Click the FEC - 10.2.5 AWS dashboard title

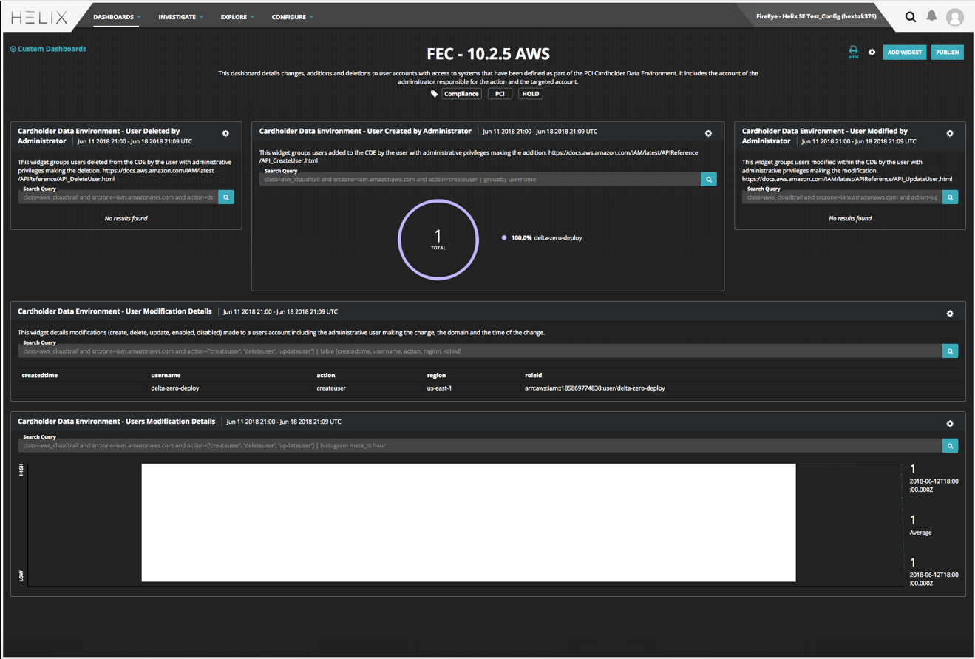tap(489, 54)
